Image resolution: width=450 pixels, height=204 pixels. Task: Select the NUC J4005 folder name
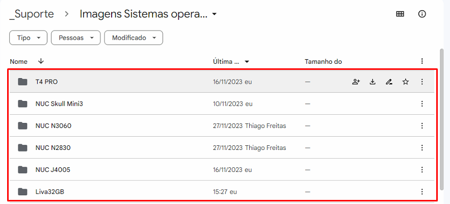click(53, 170)
